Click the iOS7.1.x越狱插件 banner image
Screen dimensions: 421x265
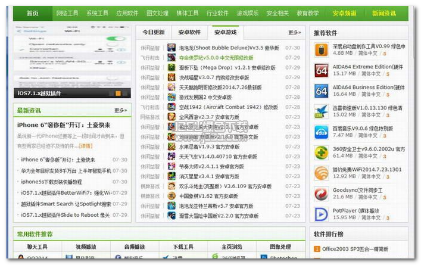(x=72, y=61)
